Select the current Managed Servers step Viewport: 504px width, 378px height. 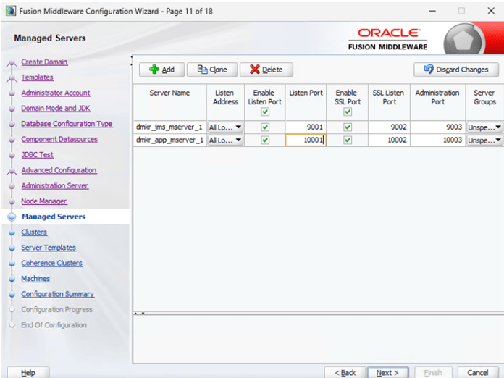pyautogui.click(x=54, y=217)
